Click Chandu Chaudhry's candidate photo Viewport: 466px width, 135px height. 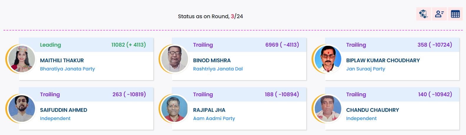[x=328, y=109]
